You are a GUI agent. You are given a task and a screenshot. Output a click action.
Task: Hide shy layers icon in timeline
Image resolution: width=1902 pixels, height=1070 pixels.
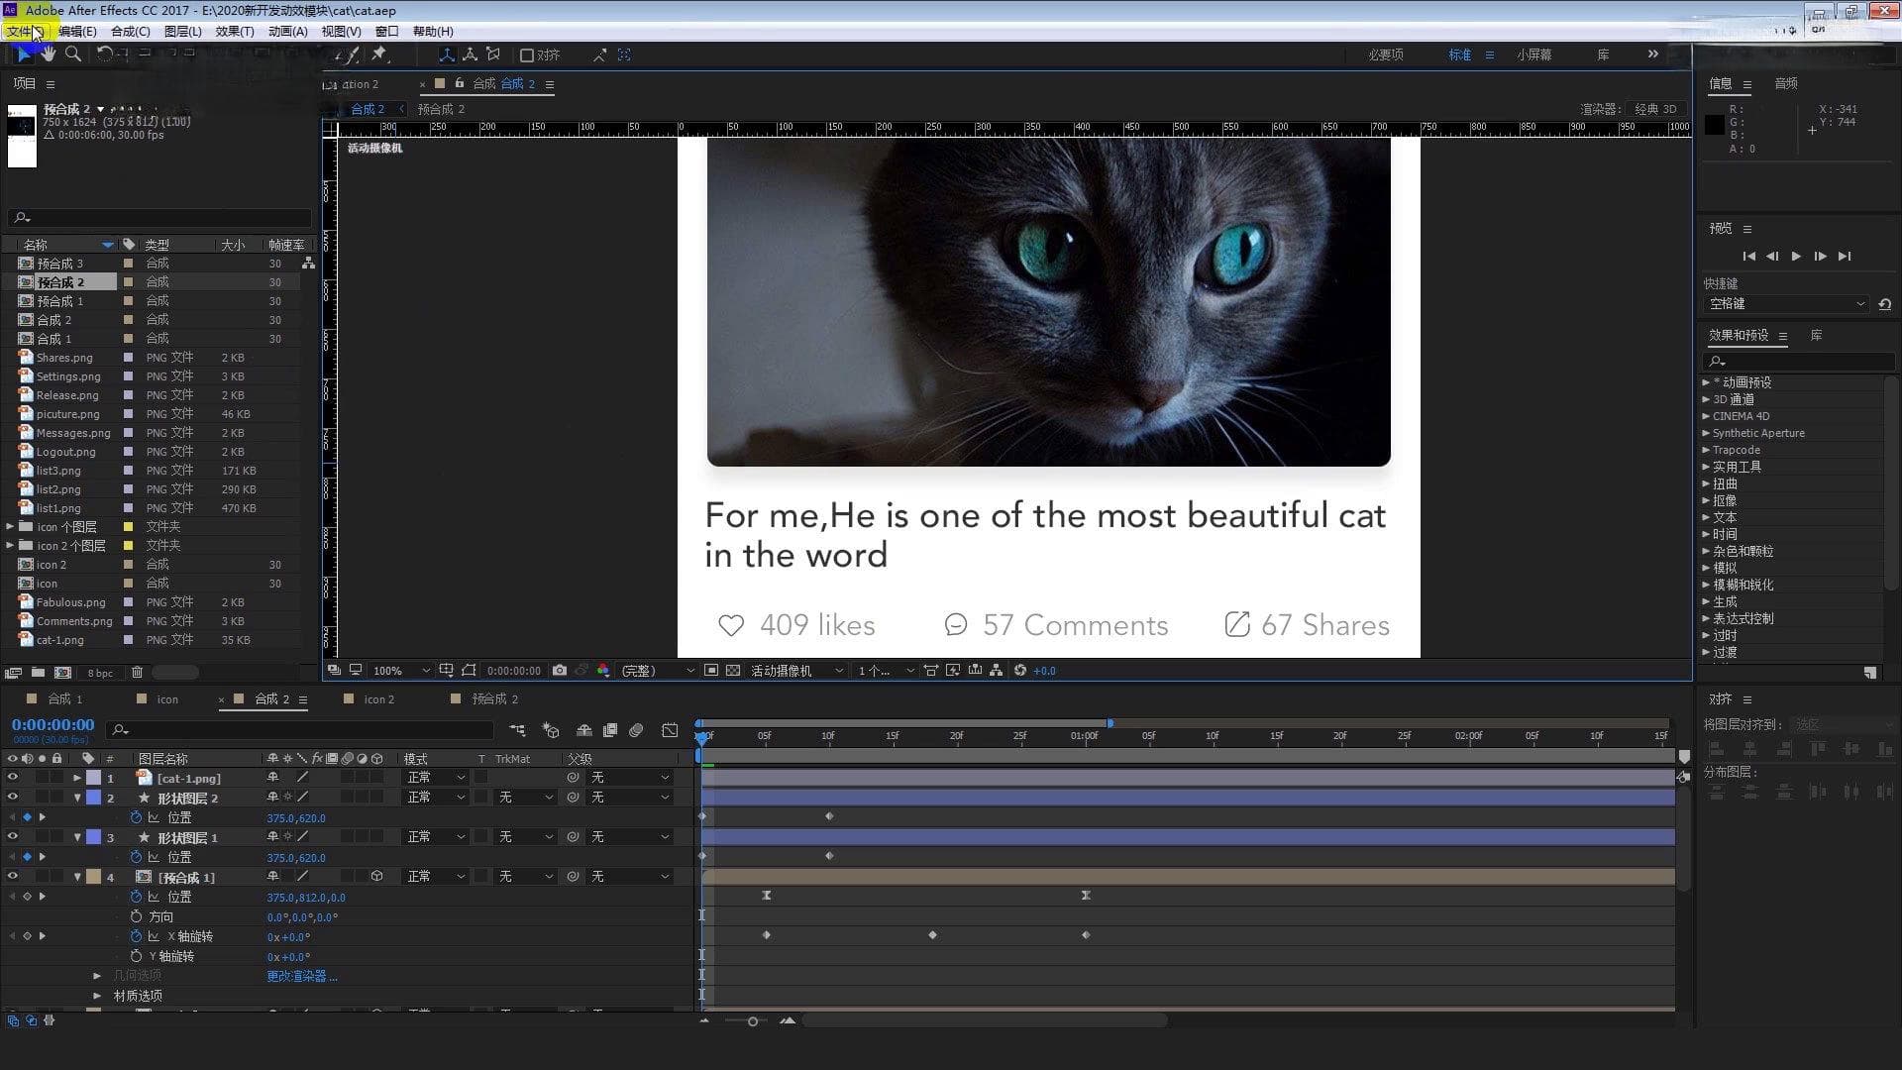(584, 730)
